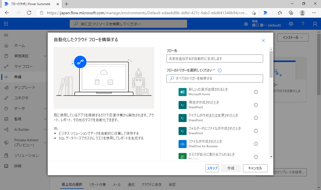The height and width of the screenshot is (190, 321).
Task: Click the Power Automate extension icon in toolbar
Action: 265,13
